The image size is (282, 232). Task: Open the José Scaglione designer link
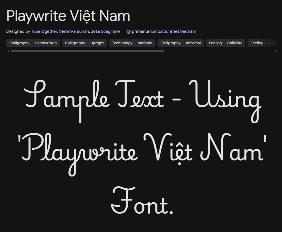pyautogui.click(x=105, y=31)
